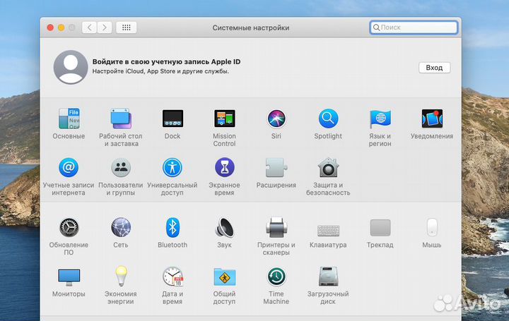This screenshot has height=321, width=509.
Task: Open Принтеры и сканеры settings
Action: (x=276, y=227)
